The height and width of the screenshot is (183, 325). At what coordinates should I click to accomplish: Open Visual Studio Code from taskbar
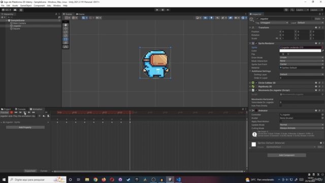point(178,179)
